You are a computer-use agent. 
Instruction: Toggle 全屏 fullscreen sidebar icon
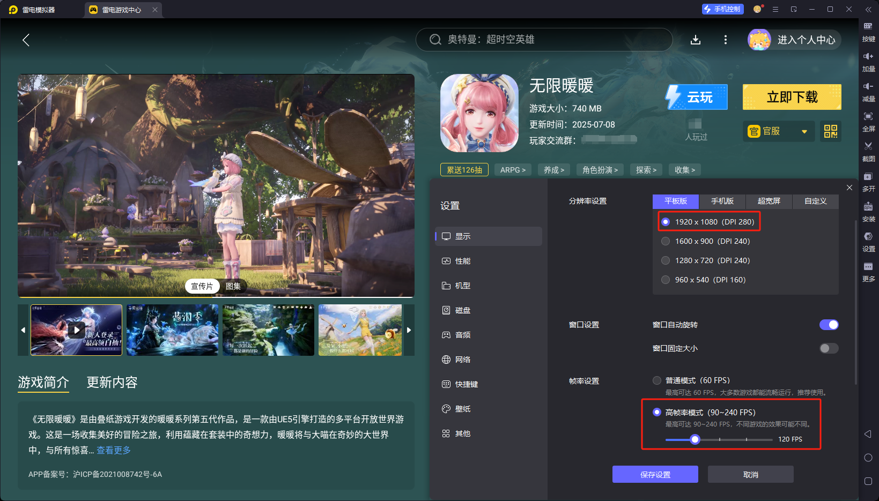point(868,122)
